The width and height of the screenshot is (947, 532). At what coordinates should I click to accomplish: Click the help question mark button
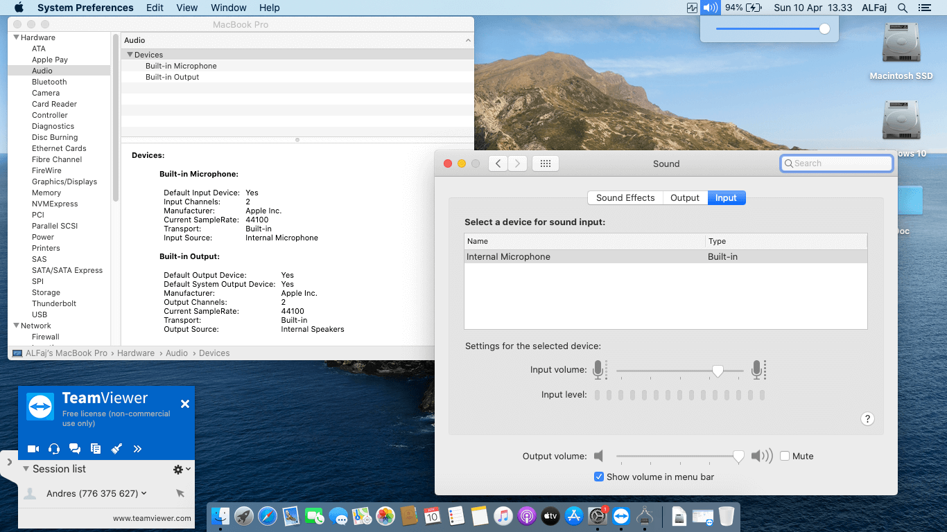[867, 418]
